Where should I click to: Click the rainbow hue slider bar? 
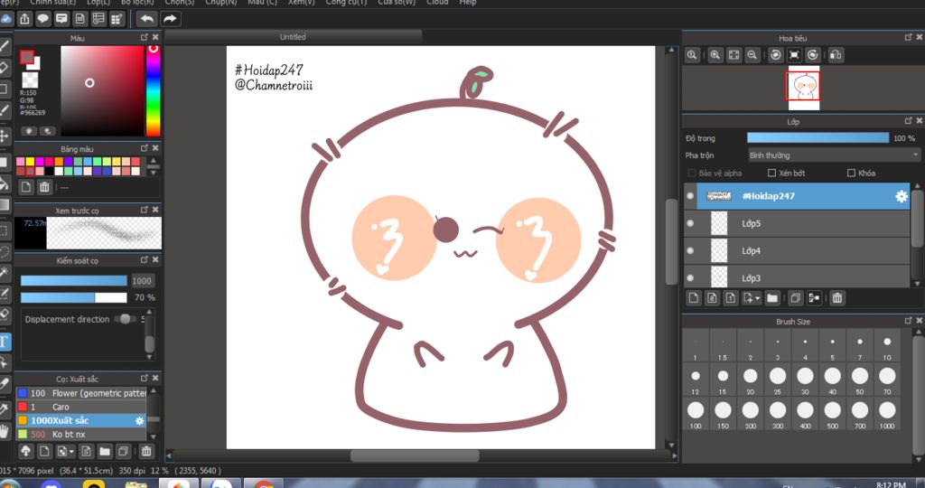pos(153,90)
